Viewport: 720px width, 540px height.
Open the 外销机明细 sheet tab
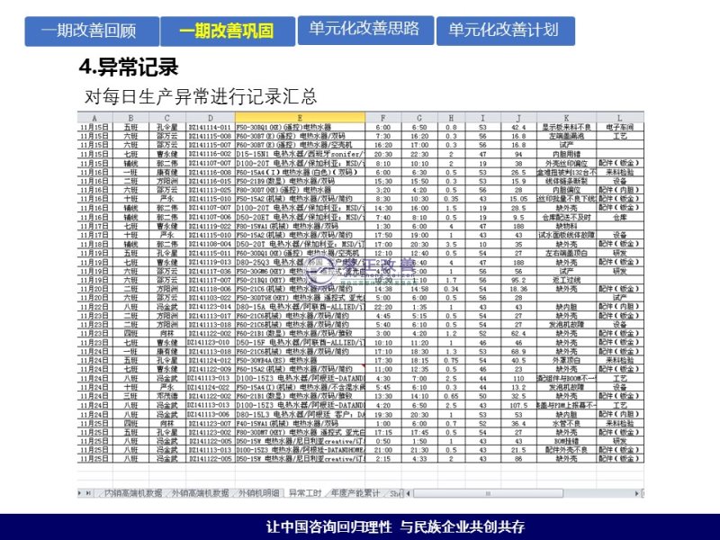click(x=258, y=492)
